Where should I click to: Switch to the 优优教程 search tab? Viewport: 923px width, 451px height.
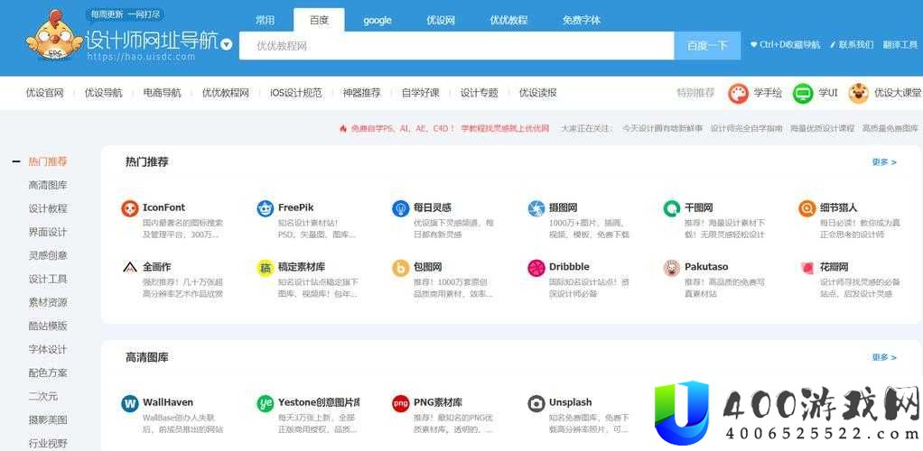[508, 20]
